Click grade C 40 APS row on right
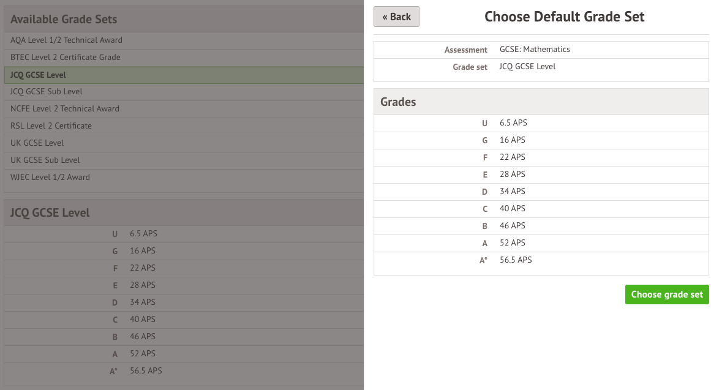This screenshot has width=711, height=390. tap(541, 209)
